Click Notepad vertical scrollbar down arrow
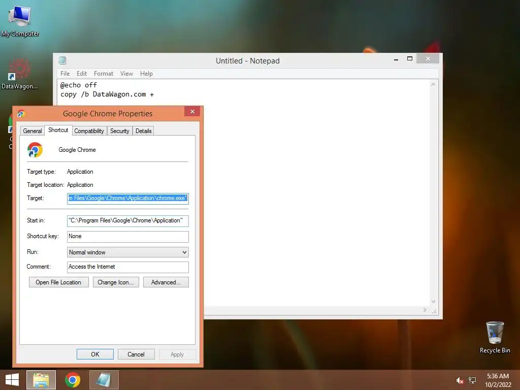The image size is (520, 390). (433, 302)
